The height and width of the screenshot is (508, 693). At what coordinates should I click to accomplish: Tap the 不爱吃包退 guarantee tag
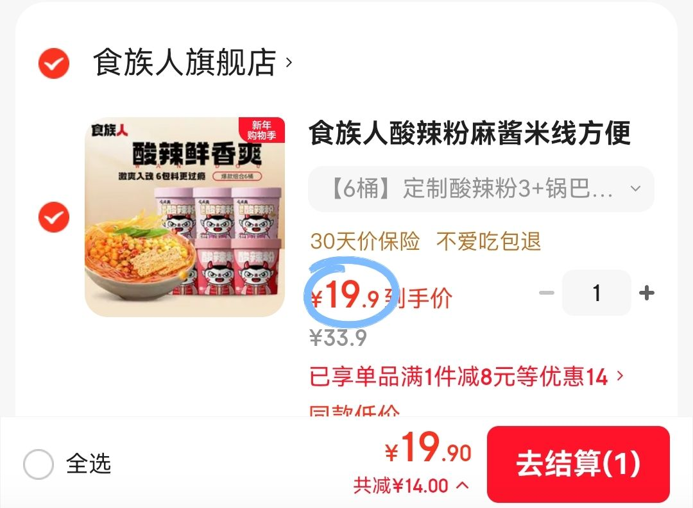pos(488,242)
